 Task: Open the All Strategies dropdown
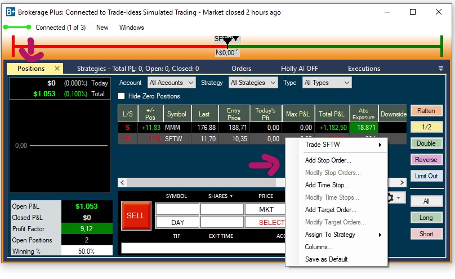[x=253, y=83]
